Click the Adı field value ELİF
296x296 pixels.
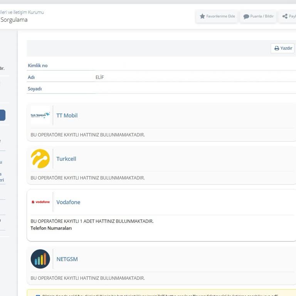point(100,77)
